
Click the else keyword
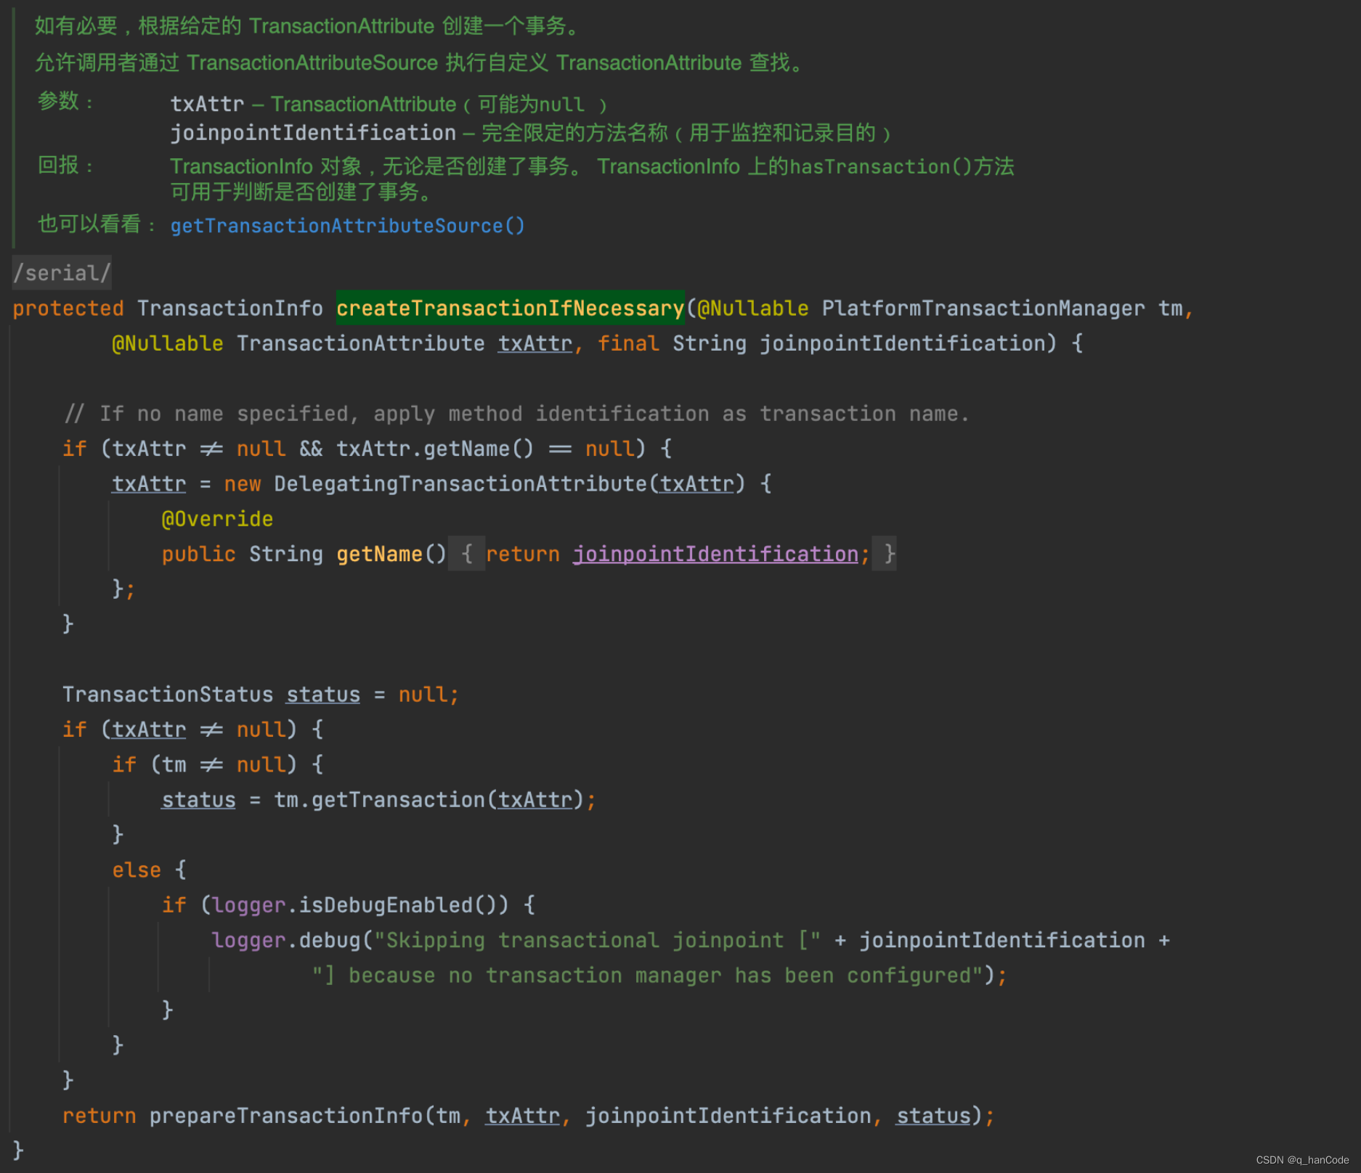(137, 870)
